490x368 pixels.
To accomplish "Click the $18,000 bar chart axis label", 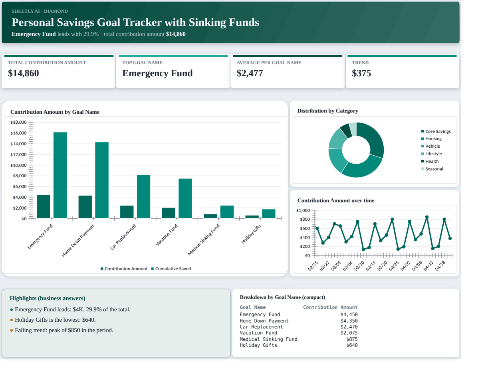I will pyautogui.click(x=18, y=122).
